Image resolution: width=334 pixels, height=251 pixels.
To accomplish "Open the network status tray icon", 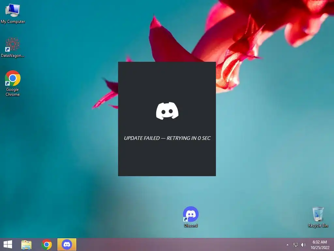I will point(296,245).
